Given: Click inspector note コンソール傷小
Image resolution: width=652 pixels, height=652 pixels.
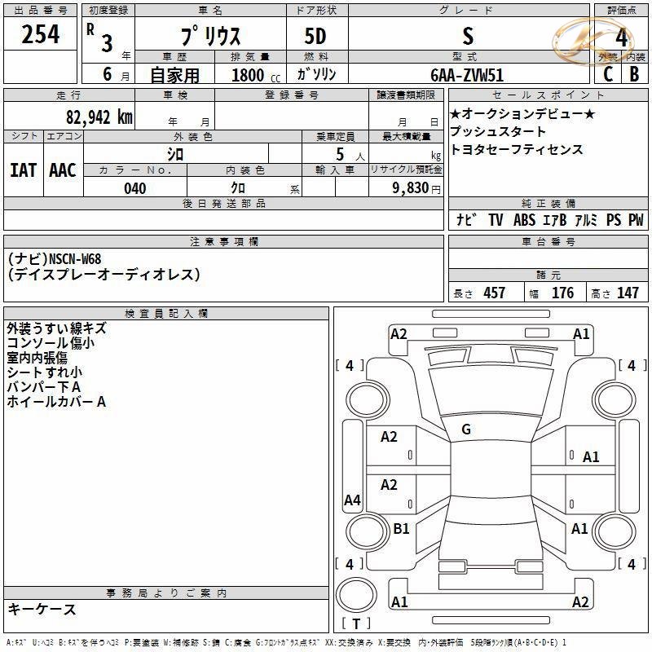Looking at the screenshot, I should pyautogui.click(x=51, y=343).
